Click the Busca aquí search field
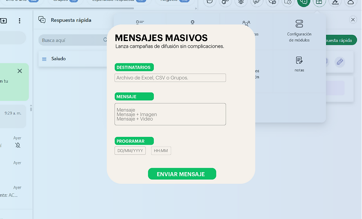 coord(74,40)
